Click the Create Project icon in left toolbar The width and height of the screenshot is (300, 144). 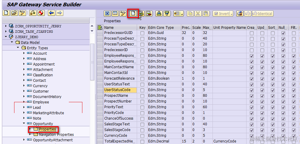click(x=6, y=13)
